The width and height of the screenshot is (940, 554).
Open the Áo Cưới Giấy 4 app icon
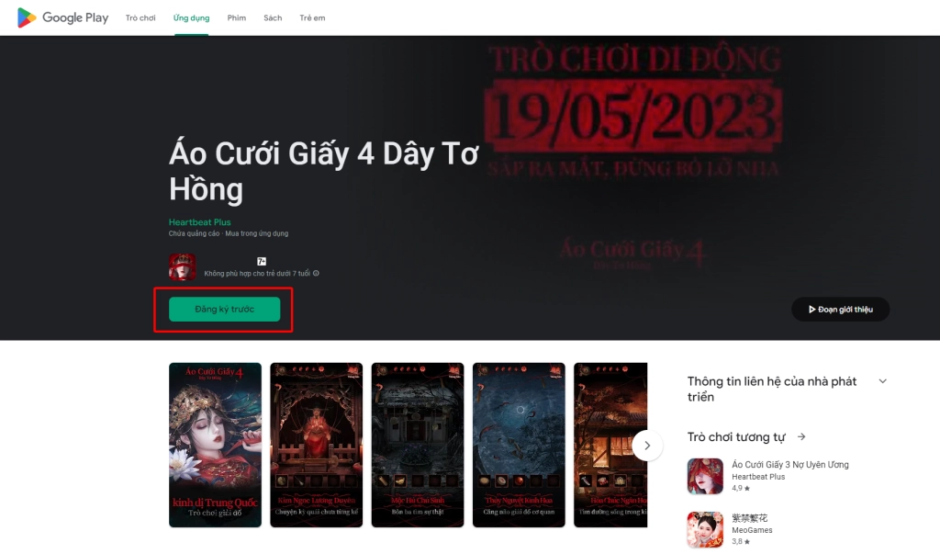(x=183, y=267)
